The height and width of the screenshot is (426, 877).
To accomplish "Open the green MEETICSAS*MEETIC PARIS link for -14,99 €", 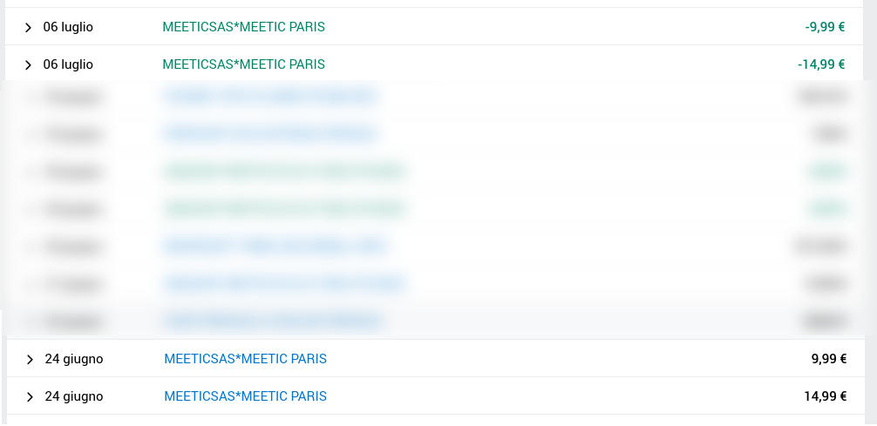I will tap(243, 64).
